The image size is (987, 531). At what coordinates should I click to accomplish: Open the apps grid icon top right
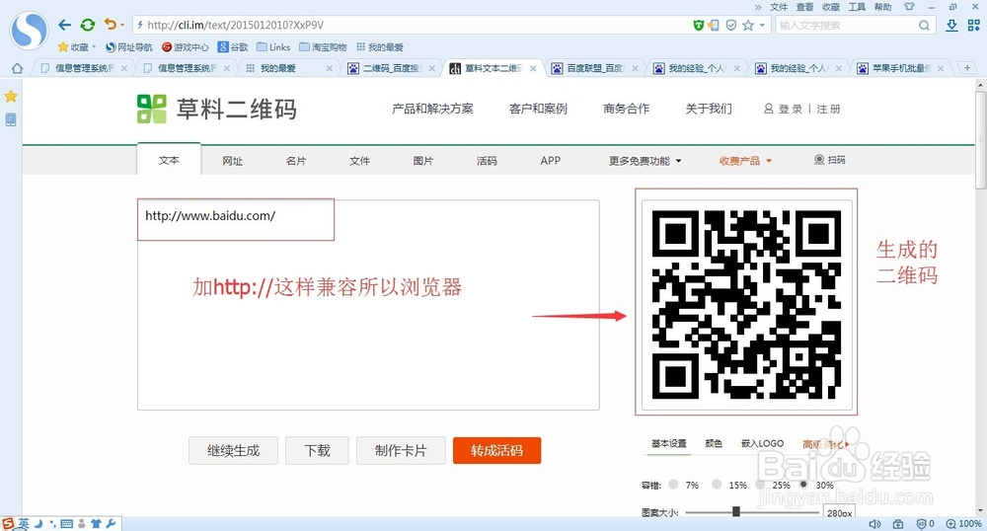(x=974, y=25)
